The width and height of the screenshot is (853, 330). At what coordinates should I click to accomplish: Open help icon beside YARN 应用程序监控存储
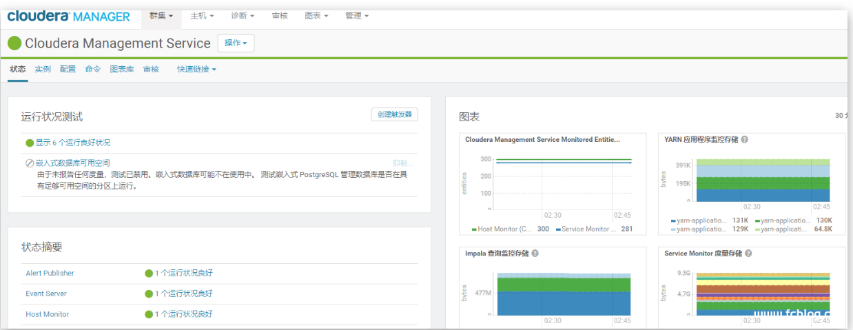[x=745, y=139]
